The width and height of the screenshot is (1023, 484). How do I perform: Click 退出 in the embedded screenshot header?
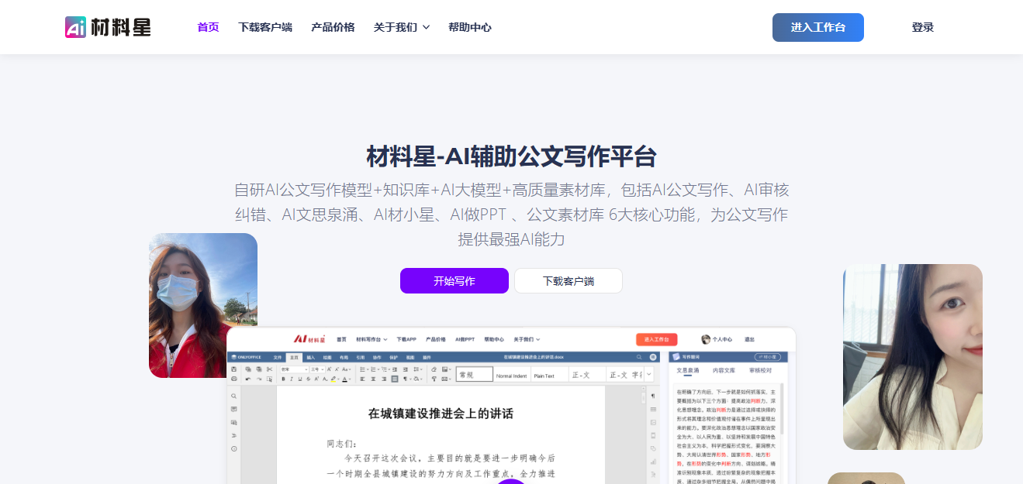point(749,339)
